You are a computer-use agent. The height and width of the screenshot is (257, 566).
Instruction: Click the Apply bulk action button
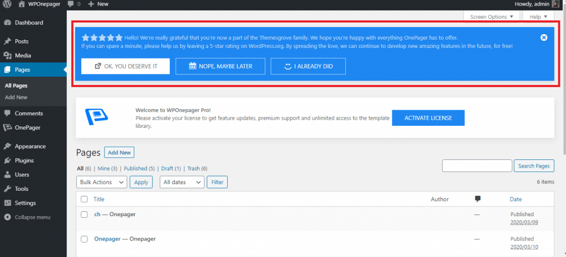pyautogui.click(x=141, y=182)
